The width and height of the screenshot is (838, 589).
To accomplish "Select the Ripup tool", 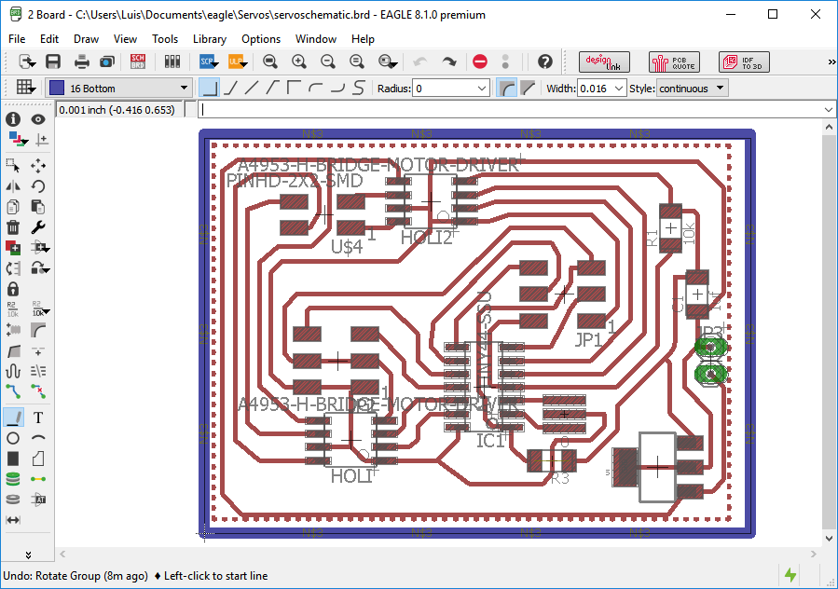I will tap(38, 391).
